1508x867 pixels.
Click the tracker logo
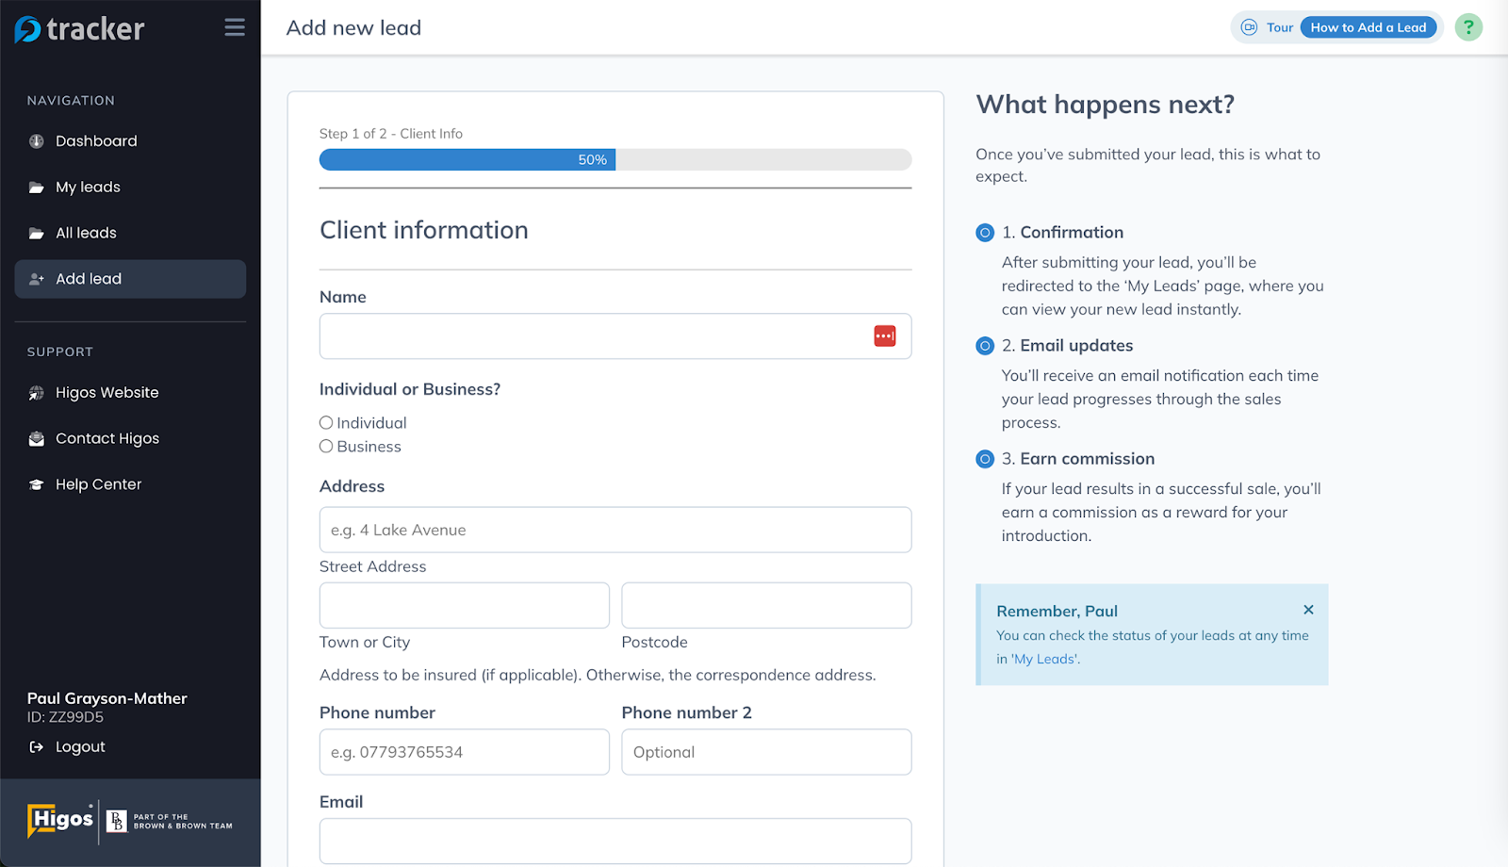80,28
